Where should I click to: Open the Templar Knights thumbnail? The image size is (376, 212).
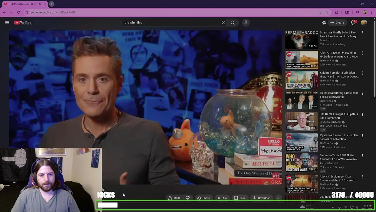302,80
